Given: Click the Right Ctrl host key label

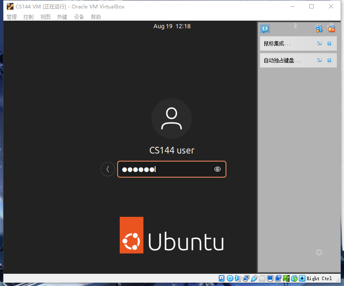Looking at the screenshot, I should tap(319, 278).
